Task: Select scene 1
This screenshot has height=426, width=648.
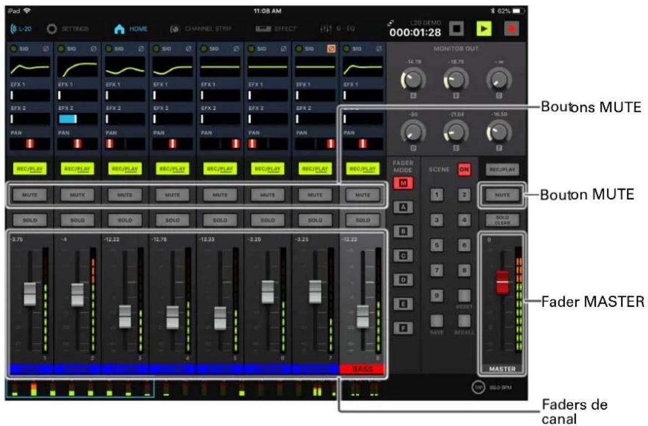Action: pos(436,195)
